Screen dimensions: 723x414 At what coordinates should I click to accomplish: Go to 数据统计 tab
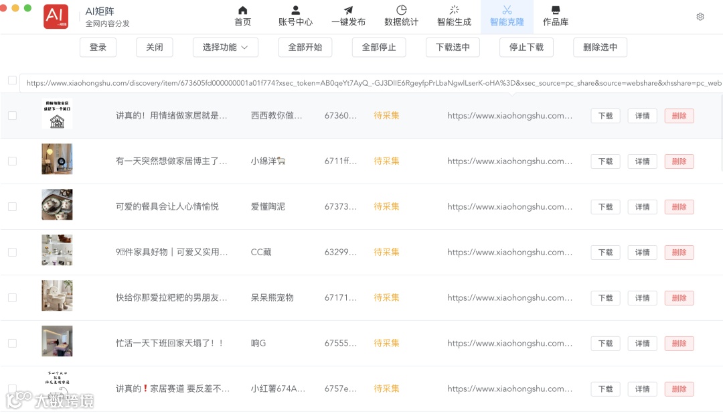coord(401,16)
